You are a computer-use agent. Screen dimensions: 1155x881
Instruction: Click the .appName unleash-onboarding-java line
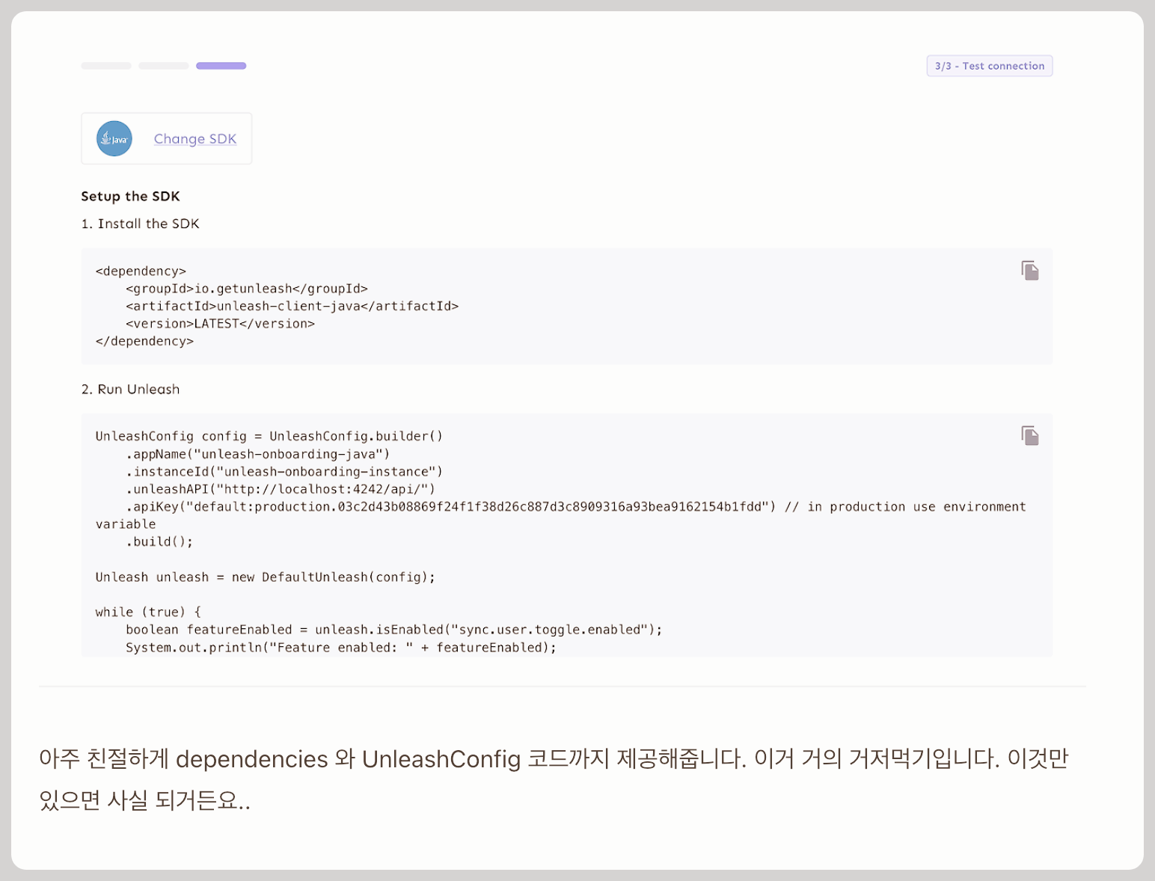(x=258, y=454)
